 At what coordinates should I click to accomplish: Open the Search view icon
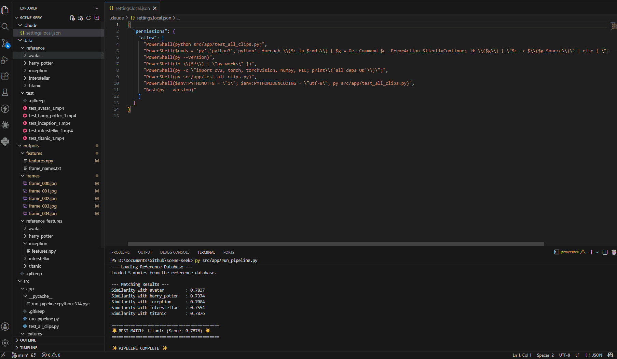(x=5, y=27)
